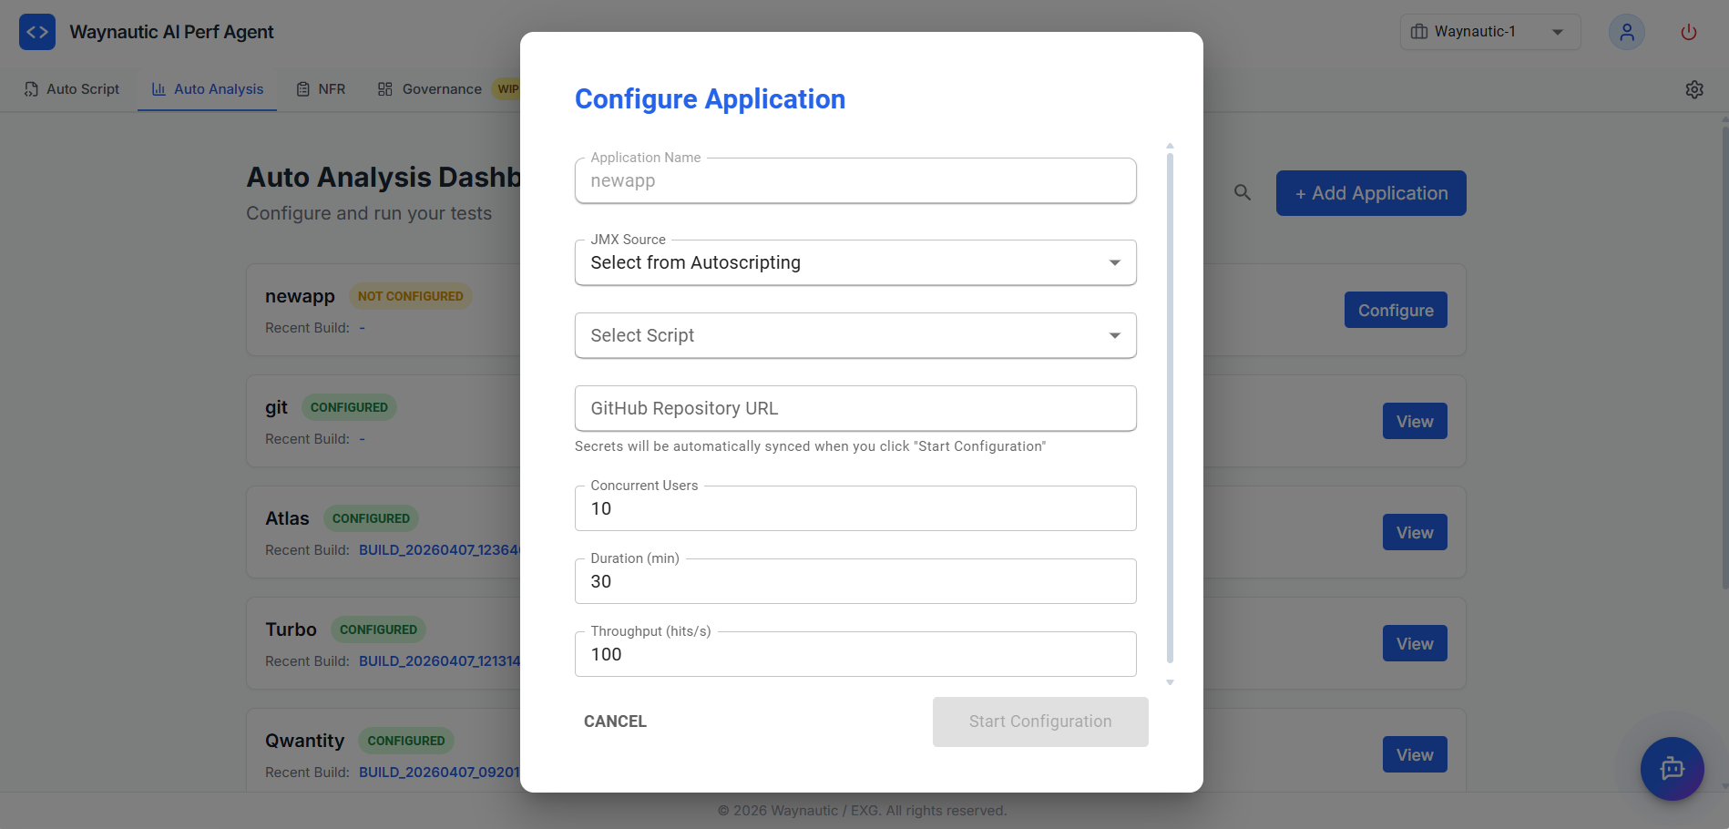Click the search magnifier icon

tap(1243, 192)
